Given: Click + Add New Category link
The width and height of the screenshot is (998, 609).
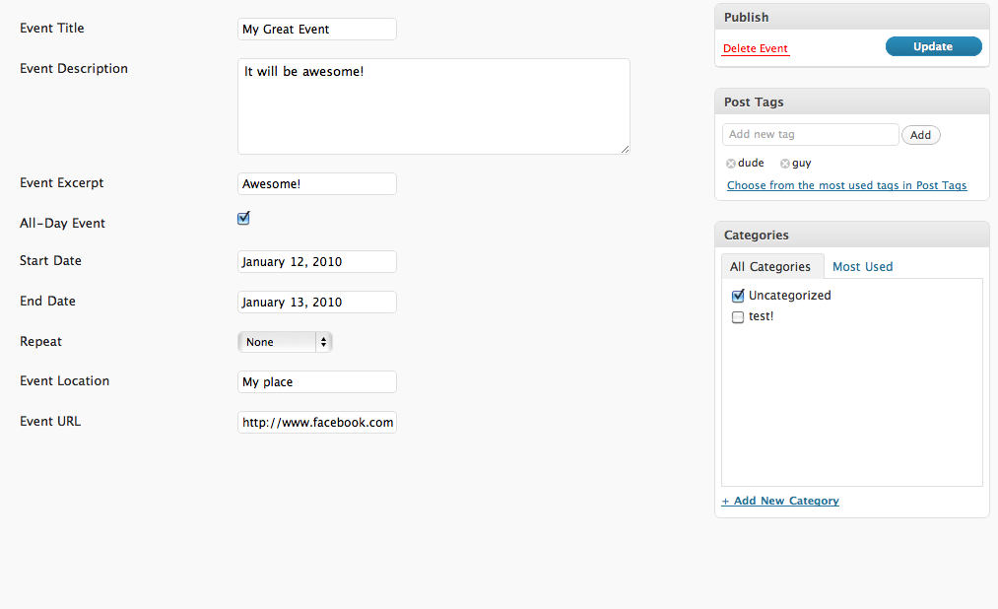Looking at the screenshot, I should coord(780,501).
